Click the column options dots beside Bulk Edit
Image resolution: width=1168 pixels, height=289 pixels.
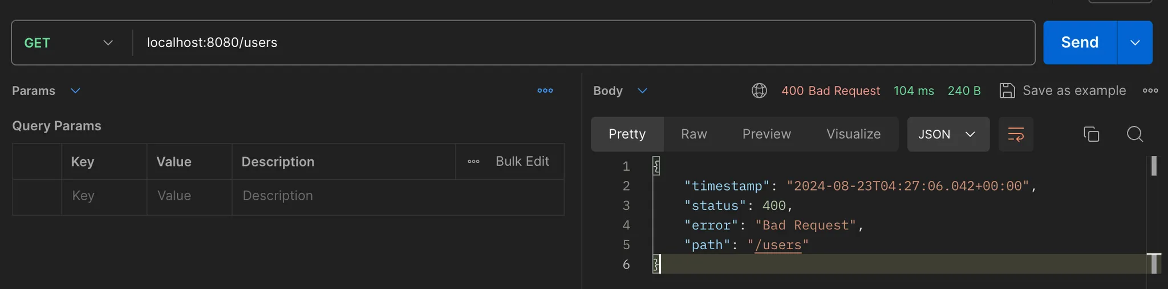[x=473, y=162]
